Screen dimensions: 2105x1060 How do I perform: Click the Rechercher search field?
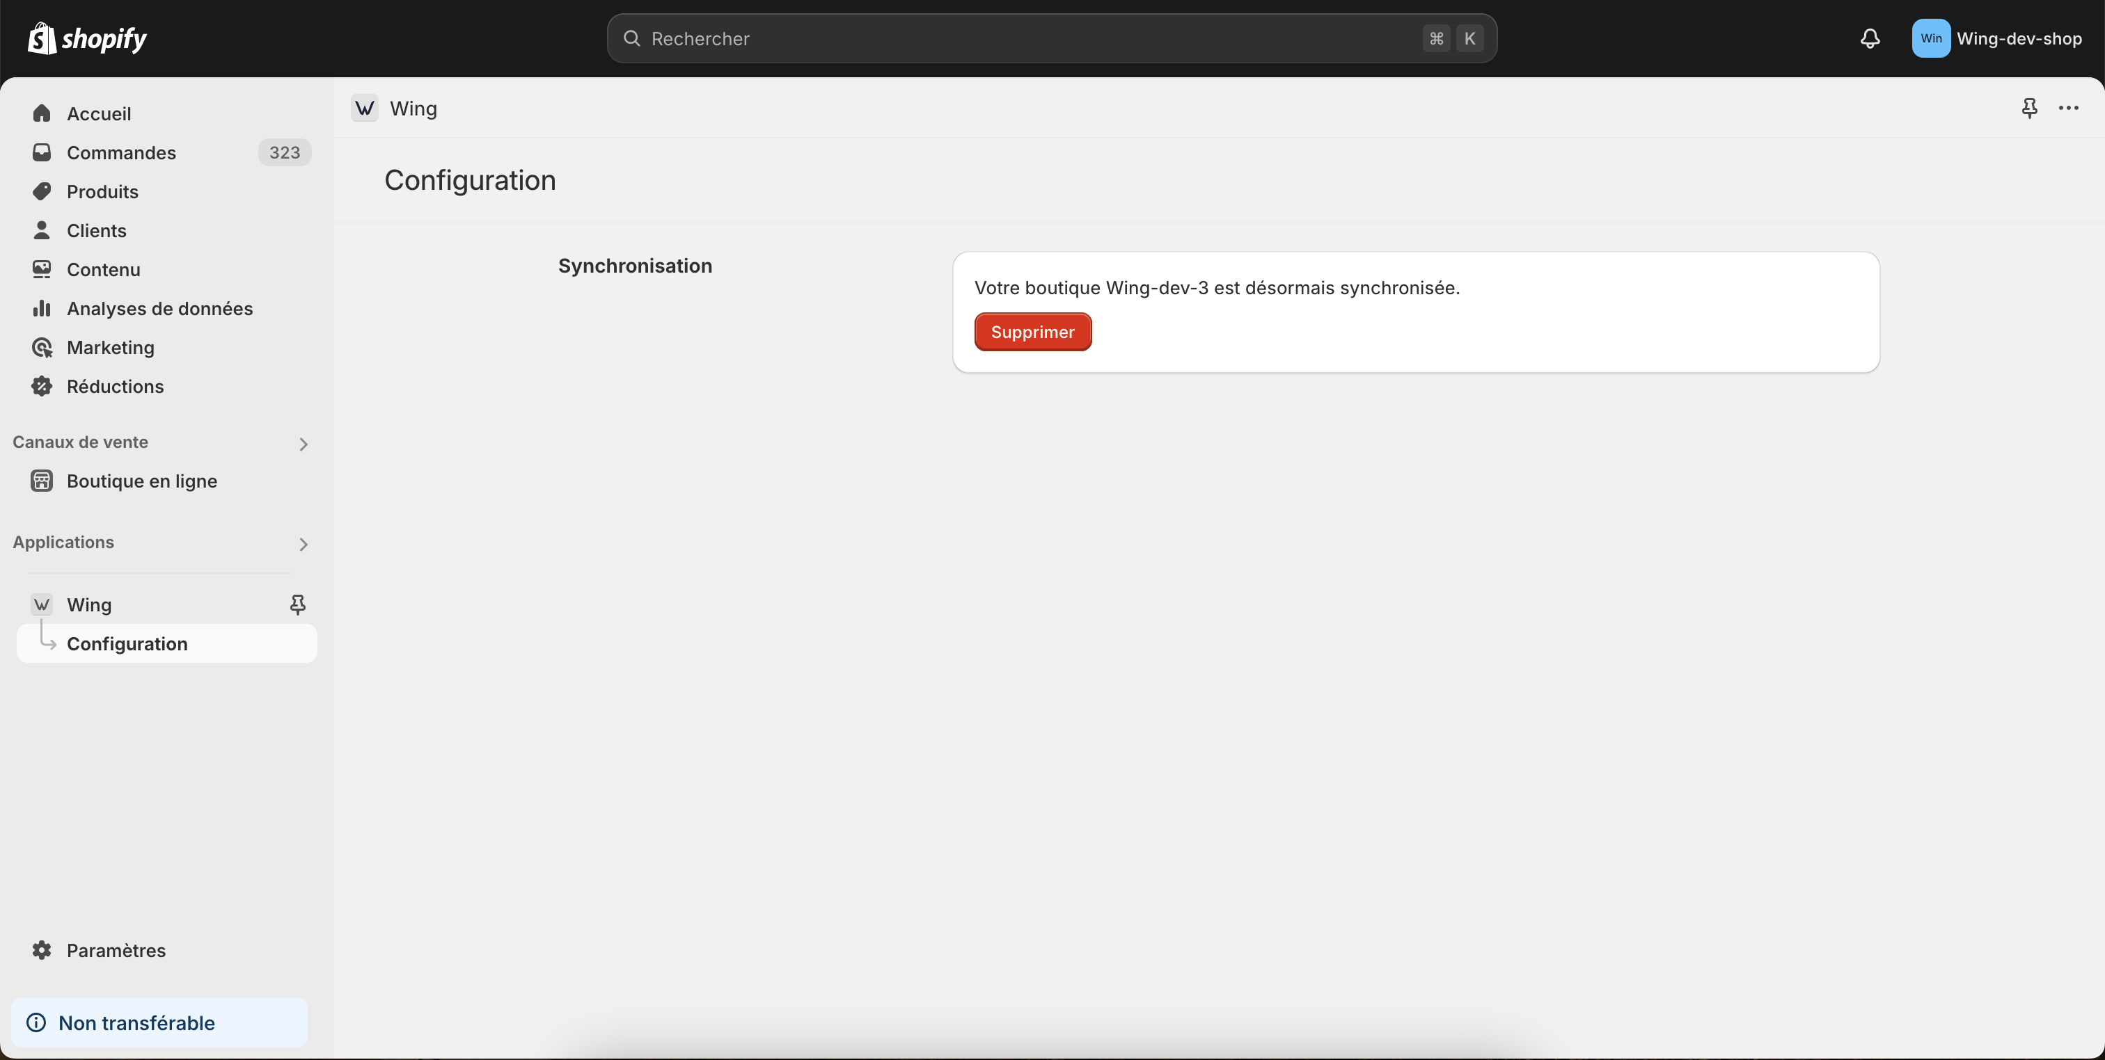[x=1052, y=38]
